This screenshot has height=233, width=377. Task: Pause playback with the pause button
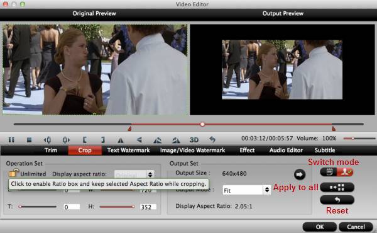[x=11, y=140]
